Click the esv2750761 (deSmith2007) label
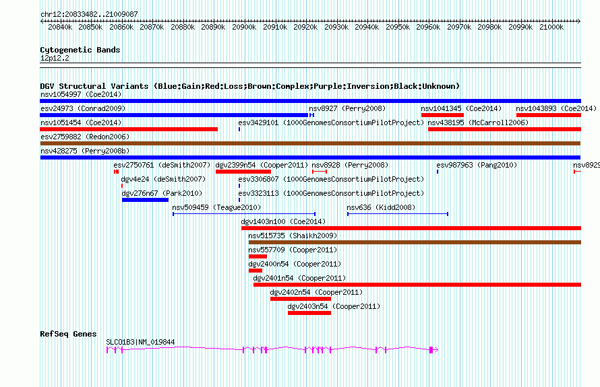Image resolution: width=600 pixels, height=387 pixels. [162, 165]
